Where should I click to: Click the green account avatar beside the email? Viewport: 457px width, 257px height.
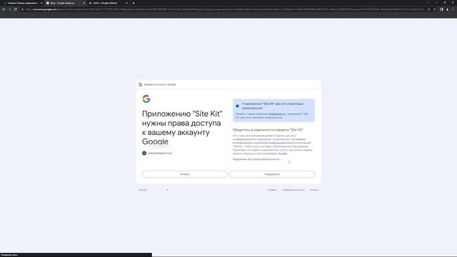pos(144,153)
